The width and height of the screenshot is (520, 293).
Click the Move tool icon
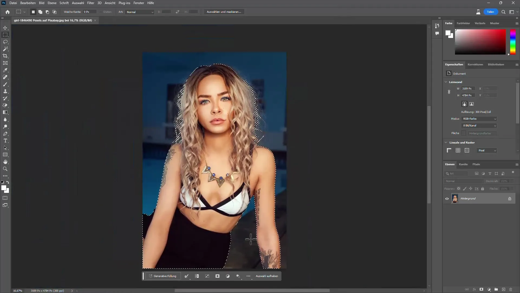click(x=5, y=28)
